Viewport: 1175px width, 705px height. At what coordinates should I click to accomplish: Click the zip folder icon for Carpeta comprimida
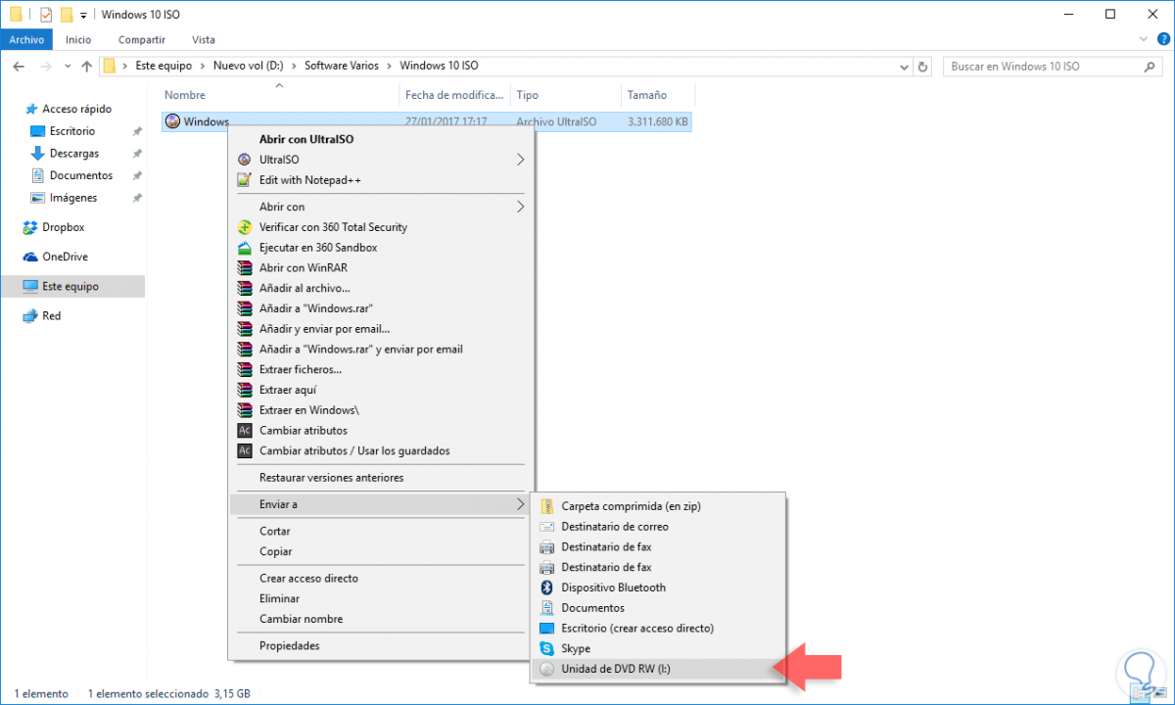coord(546,506)
